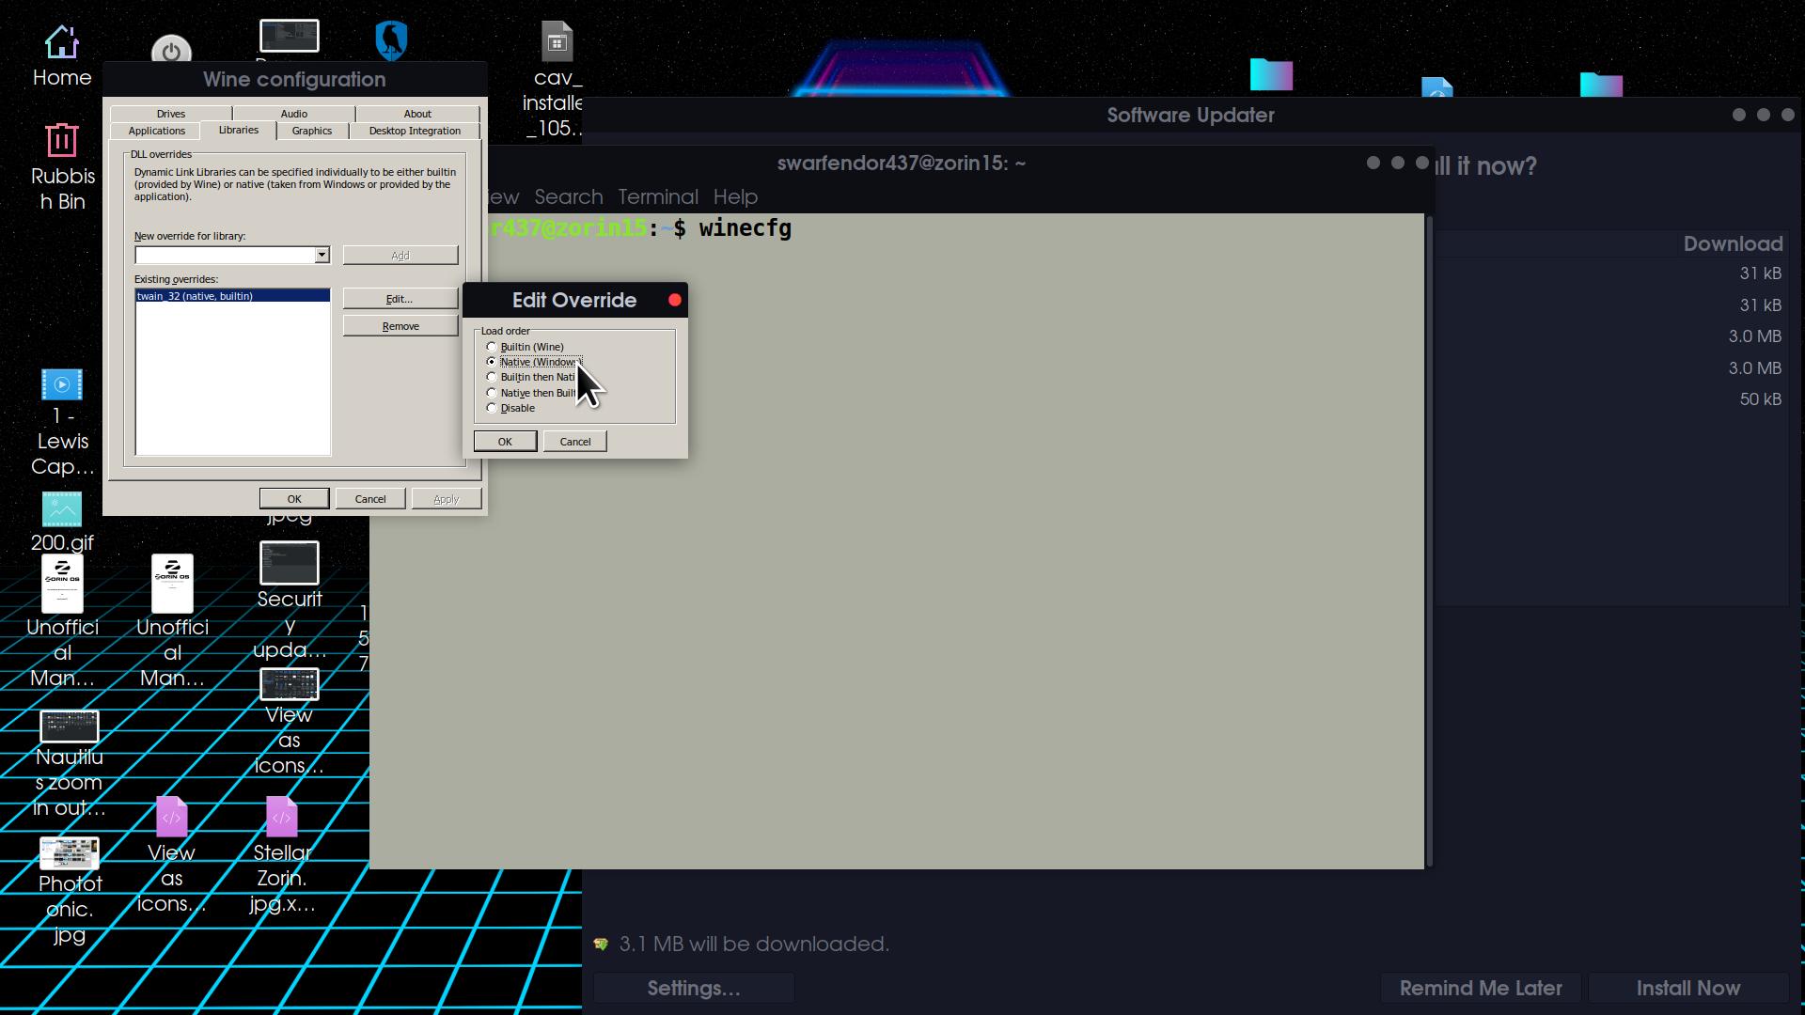The width and height of the screenshot is (1805, 1015).
Task: Open the Stellar Zorin.jpg.xcf file icon
Action: (281, 818)
